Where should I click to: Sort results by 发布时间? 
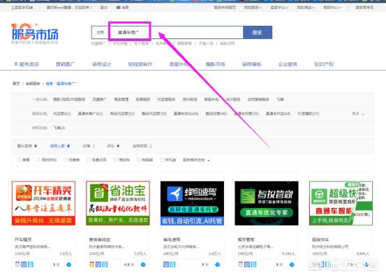pos(142,146)
